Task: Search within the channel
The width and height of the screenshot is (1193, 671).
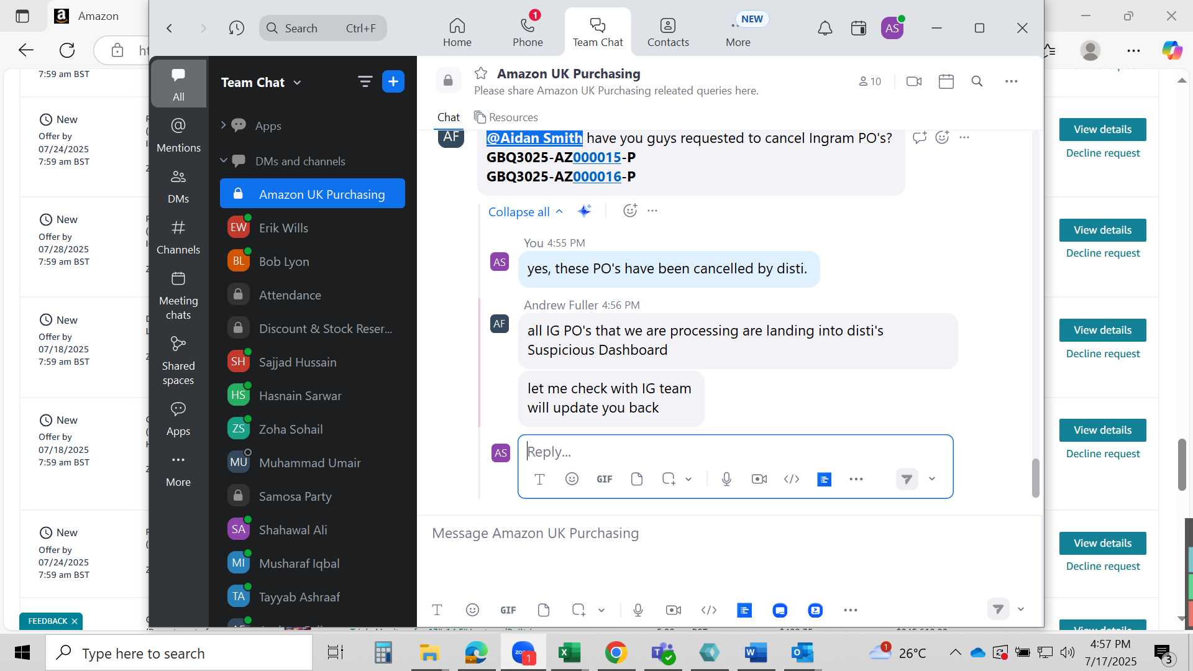Action: (x=977, y=81)
